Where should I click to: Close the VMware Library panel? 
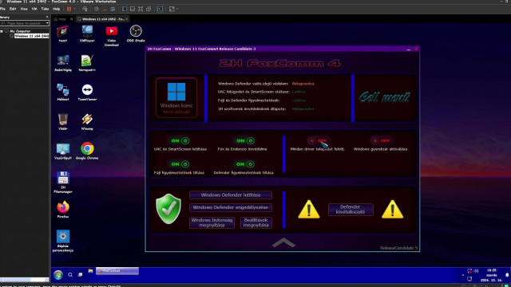pyautogui.click(x=47, y=17)
